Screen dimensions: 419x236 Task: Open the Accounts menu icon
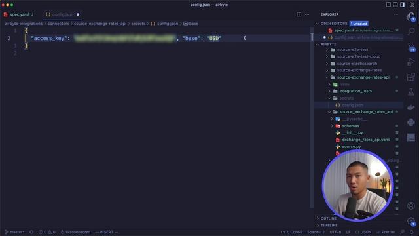(x=411, y=205)
